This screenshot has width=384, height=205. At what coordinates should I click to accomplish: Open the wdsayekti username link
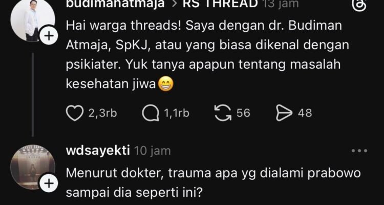click(x=98, y=151)
